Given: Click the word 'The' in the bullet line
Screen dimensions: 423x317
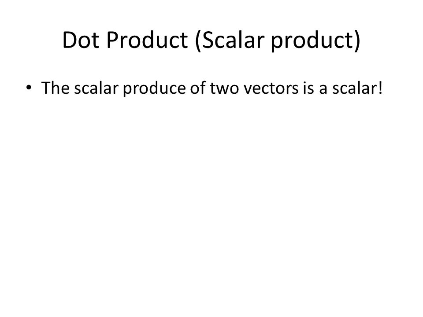Looking at the screenshot, I should click(56, 88).
